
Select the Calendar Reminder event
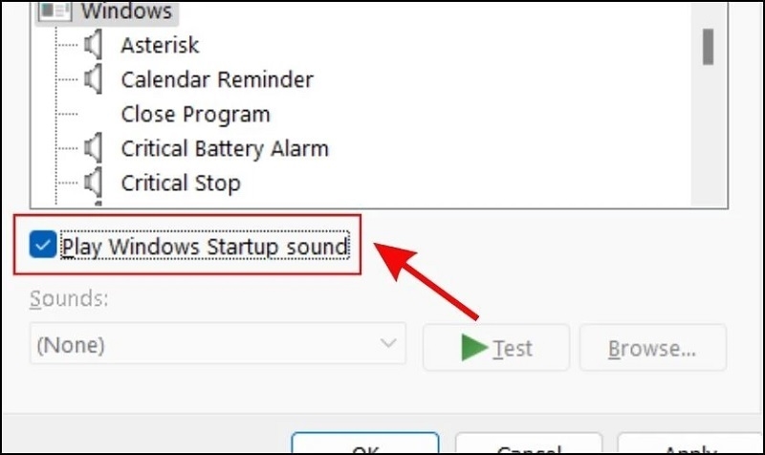(217, 79)
